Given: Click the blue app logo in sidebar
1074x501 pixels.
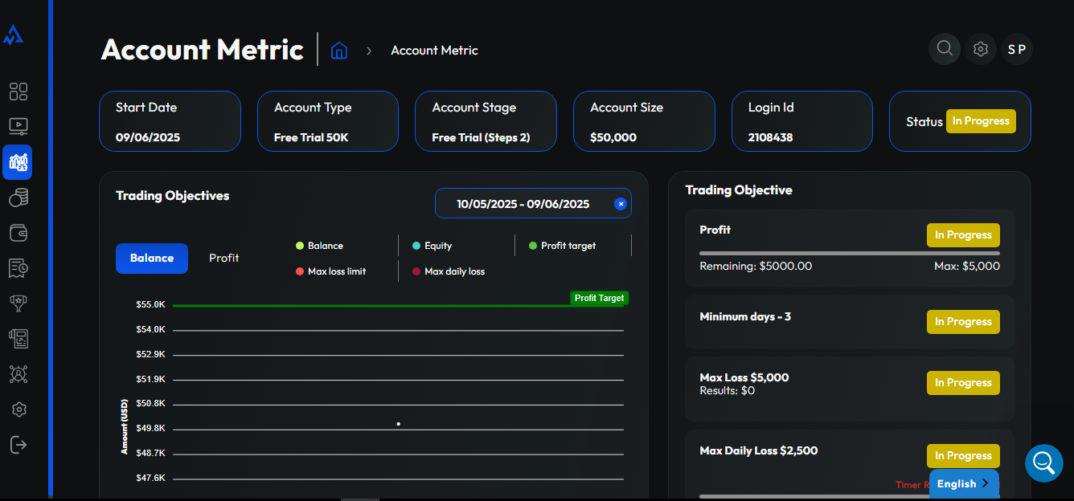Looking at the screenshot, I should [14, 35].
